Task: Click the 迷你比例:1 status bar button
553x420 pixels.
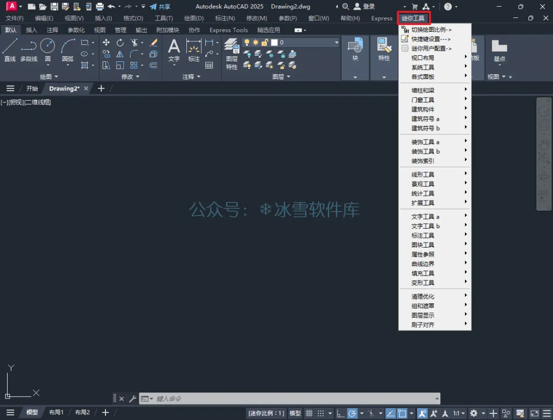Action: [x=266, y=413]
